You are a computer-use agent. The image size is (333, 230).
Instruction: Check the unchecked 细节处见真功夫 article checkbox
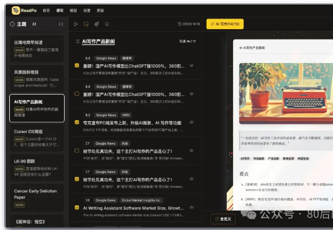point(77,151)
